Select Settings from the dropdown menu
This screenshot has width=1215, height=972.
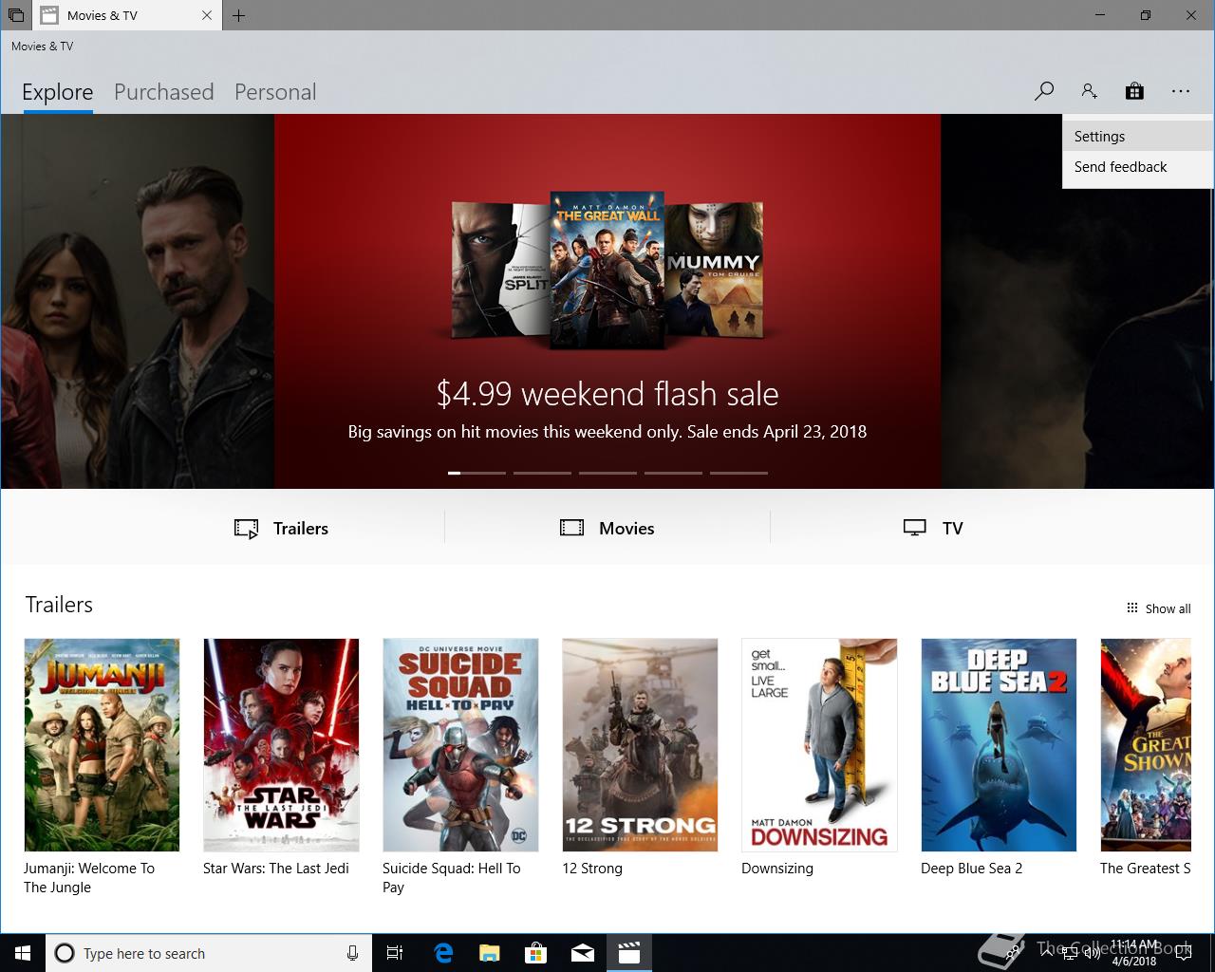1138,136
